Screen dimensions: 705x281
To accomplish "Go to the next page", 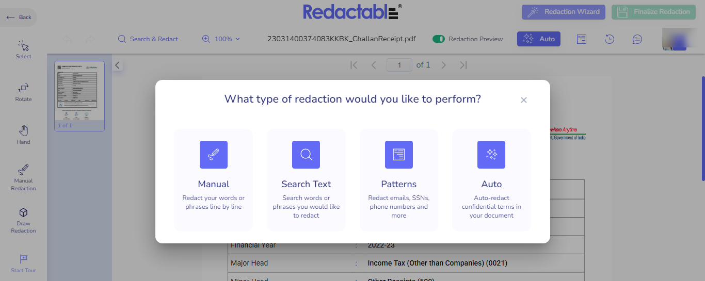I will coord(443,65).
